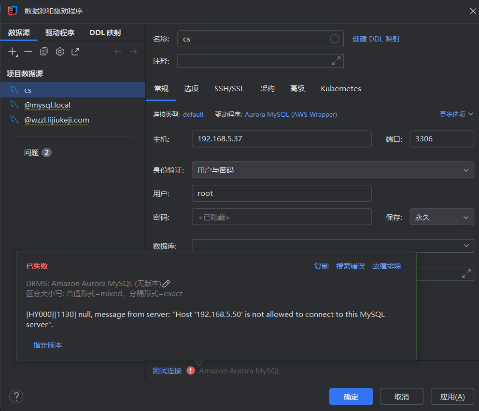The image size is (479, 411).
Task: Open the 高级 tab
Action: (x=297, y=89)
